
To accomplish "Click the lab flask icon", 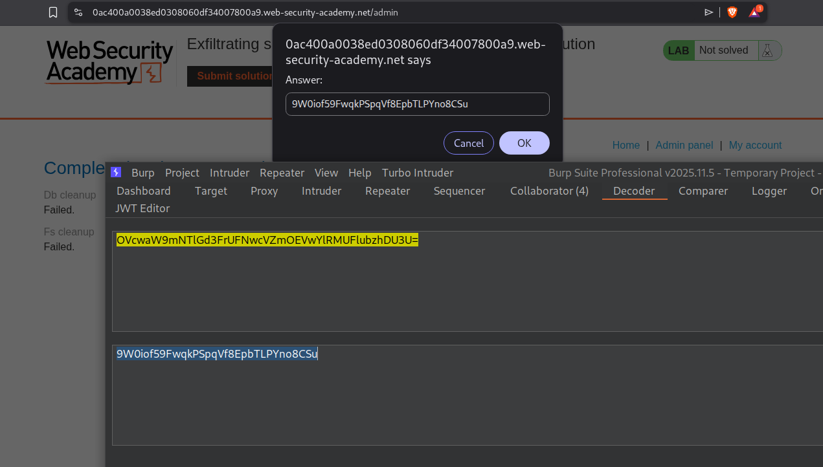I will 767,50.
